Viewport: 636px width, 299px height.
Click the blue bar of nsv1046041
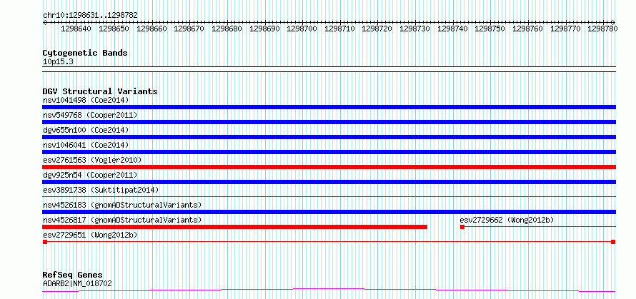329,152
